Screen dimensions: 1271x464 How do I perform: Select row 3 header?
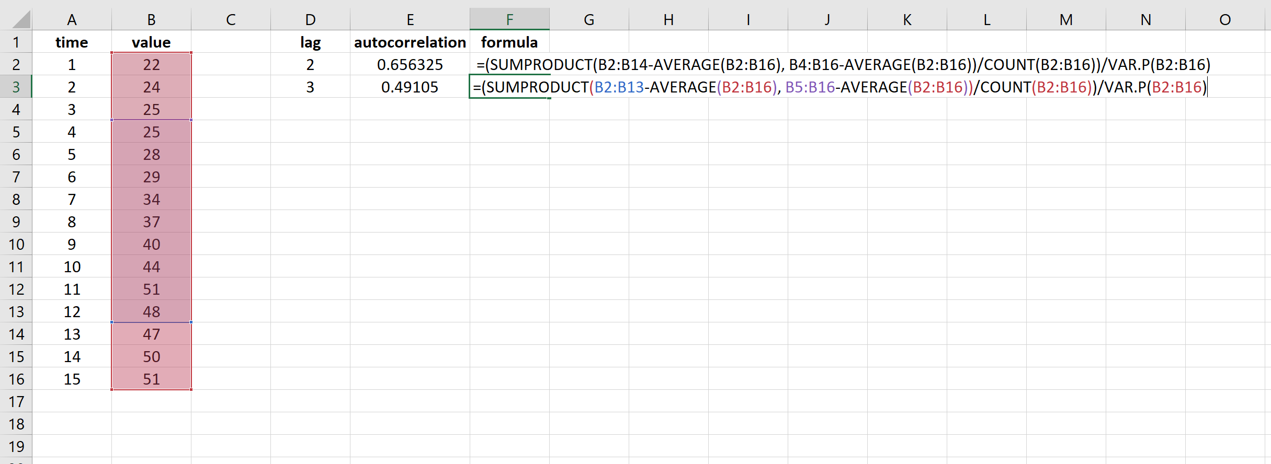[x=16, y=87]
